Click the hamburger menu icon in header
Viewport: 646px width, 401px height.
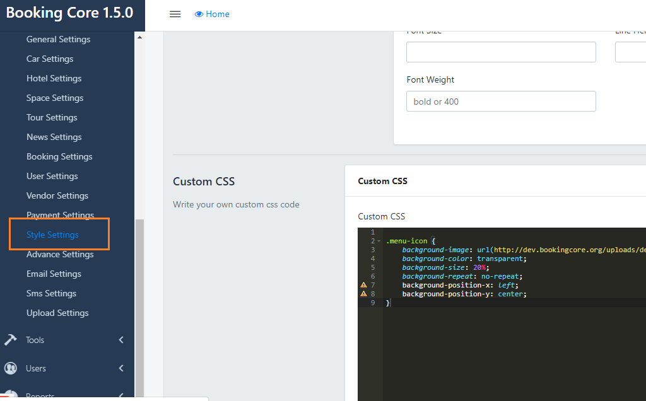pos(175,15)
